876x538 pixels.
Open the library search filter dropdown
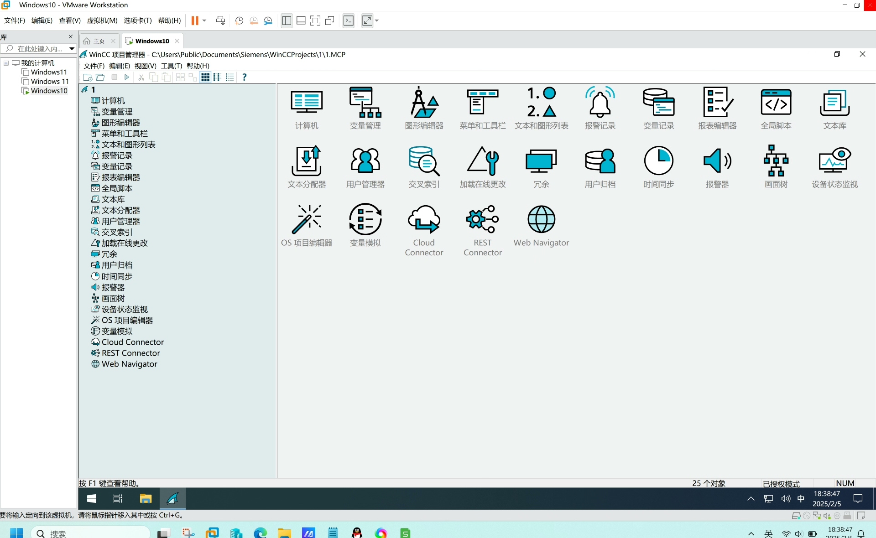click(x=72, y=49)
